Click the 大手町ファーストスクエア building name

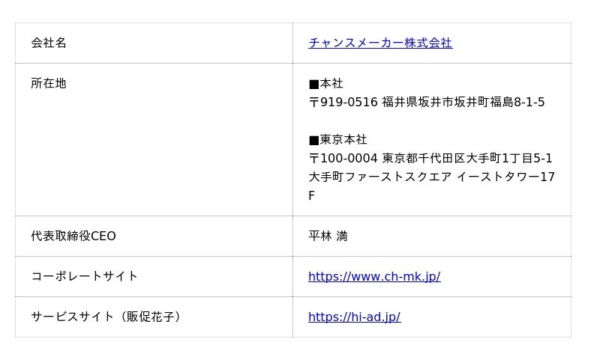coord(380,177)
